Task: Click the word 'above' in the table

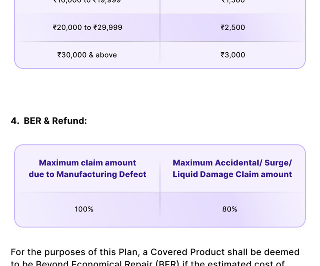Action: tap(106, 55)
